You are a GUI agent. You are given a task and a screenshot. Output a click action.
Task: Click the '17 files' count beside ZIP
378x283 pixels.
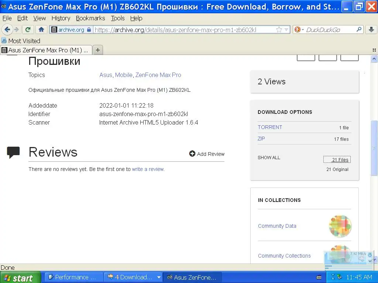point(341,139)
